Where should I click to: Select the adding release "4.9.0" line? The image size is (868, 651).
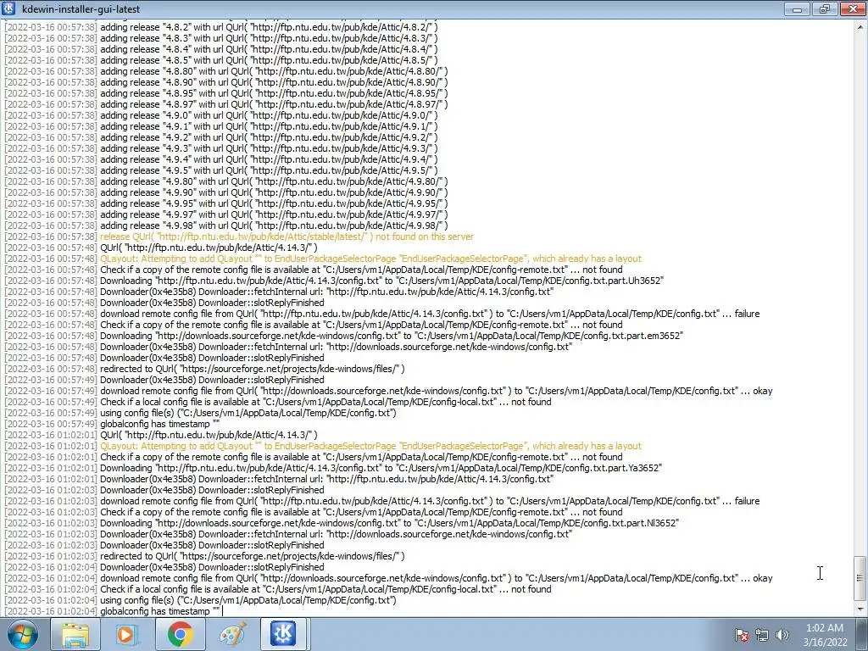(x=221, y=115)
